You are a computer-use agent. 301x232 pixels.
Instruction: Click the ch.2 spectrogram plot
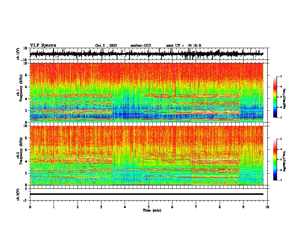coord(147,155)
